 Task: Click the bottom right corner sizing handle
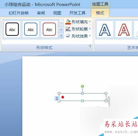106,101
